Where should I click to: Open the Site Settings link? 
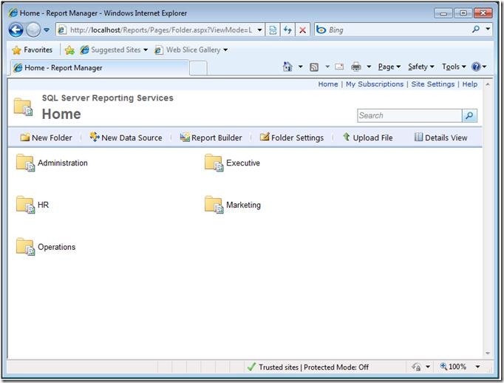pyautogui.click(x=432, y=84)
